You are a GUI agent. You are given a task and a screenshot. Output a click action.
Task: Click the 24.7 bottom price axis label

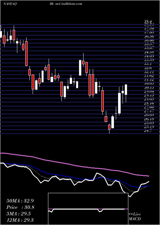click(148, 130)
